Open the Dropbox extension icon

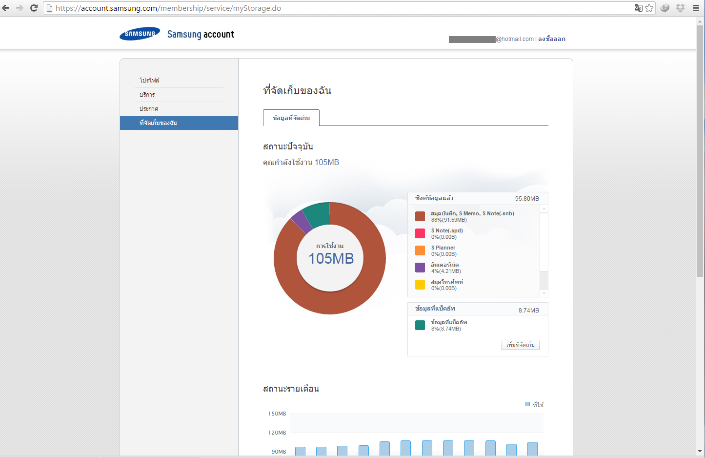[680, 8]
